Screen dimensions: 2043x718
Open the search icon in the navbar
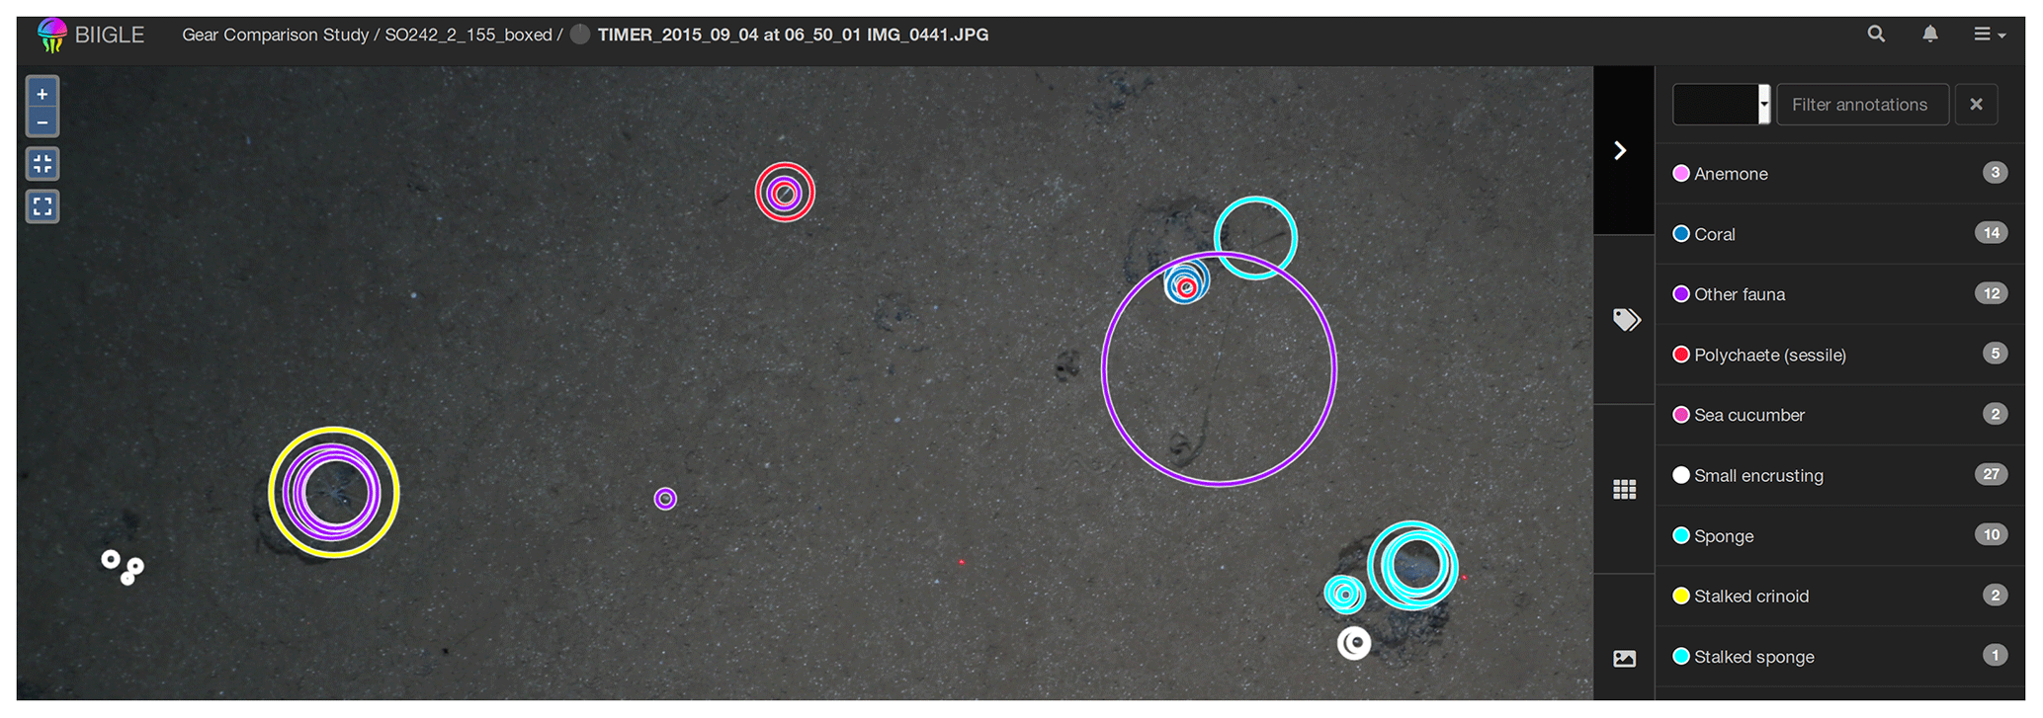pyautogui.click(x=1875, y=35)
